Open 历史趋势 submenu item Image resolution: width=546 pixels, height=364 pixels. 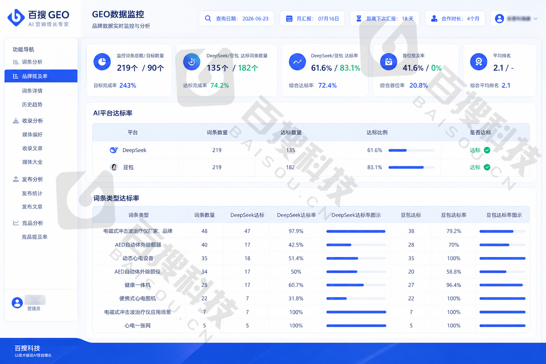(32, 105)
